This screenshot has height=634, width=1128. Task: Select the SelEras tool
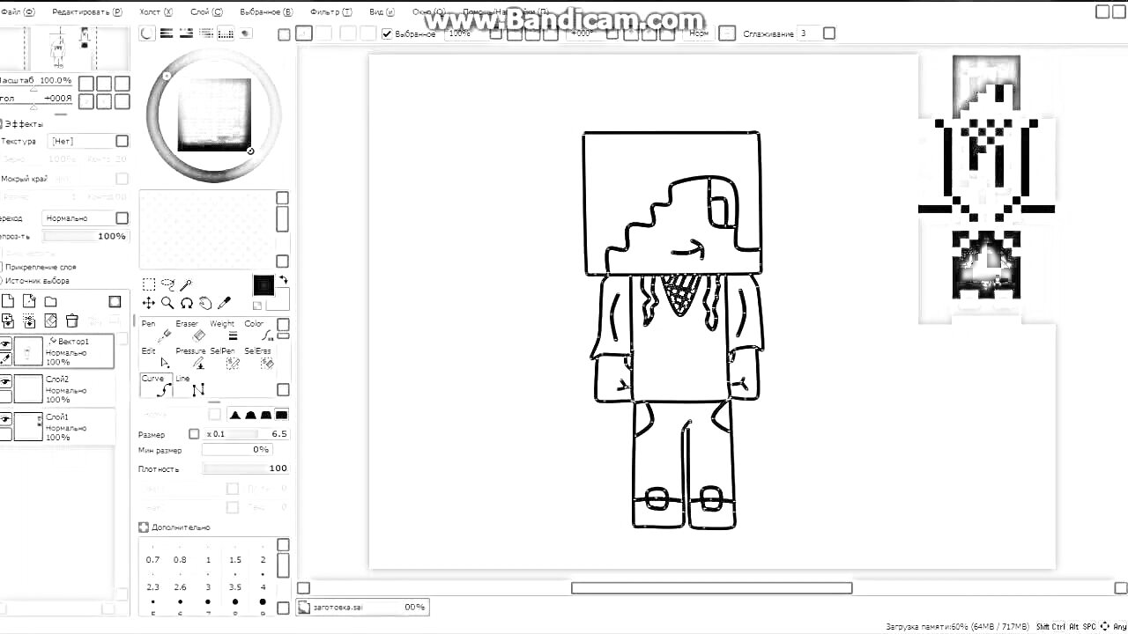coord(258,358)
